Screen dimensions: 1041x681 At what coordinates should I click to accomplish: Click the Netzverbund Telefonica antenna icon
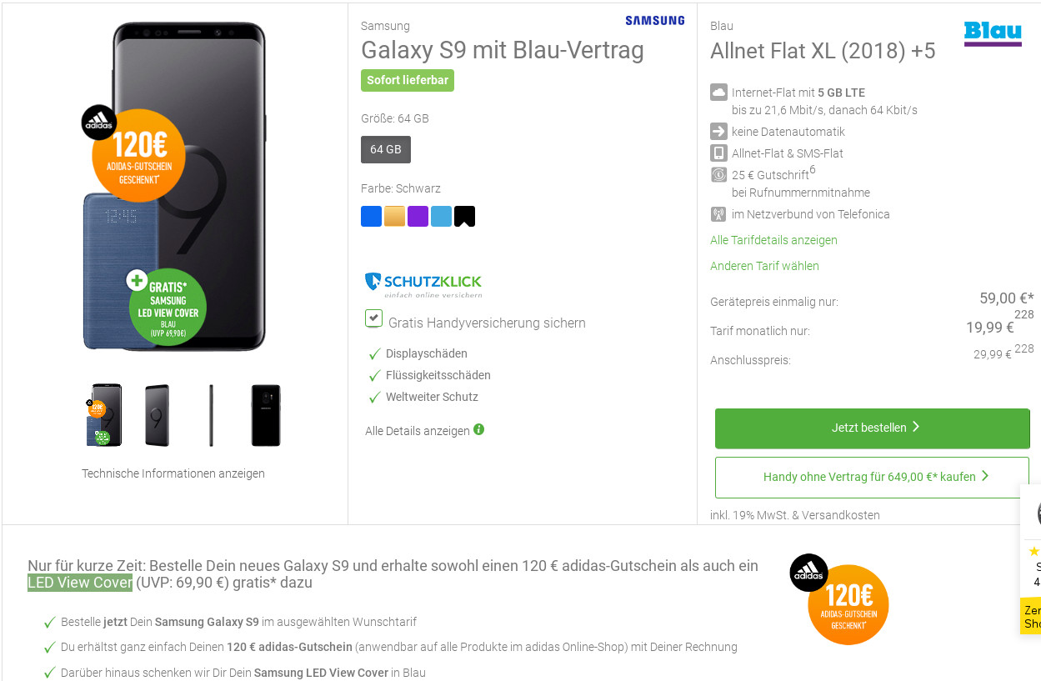pos(718,214)
